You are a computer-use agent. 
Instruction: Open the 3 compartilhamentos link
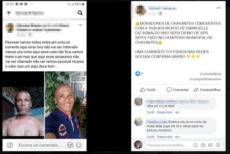tap(205, 79)
